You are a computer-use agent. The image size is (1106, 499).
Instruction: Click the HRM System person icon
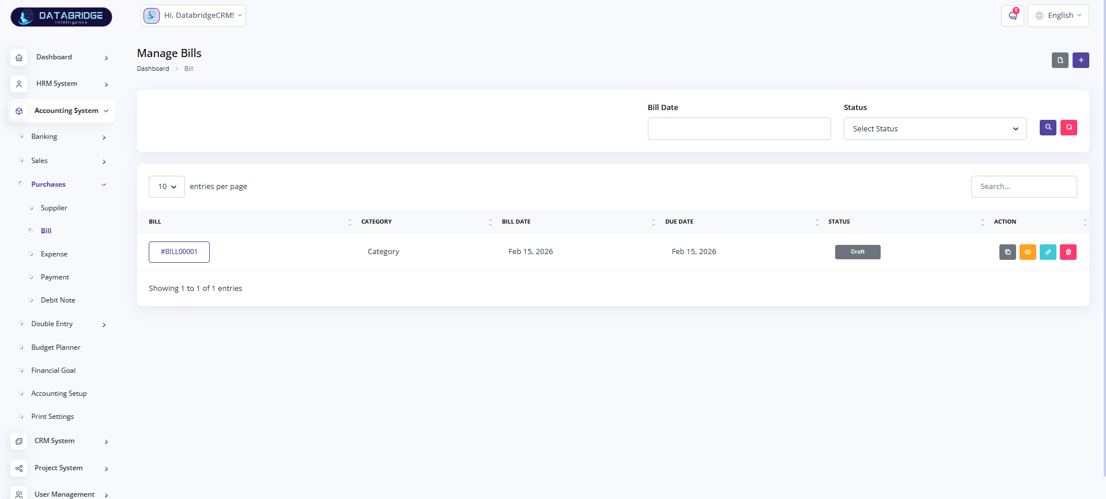click(19, 84)
